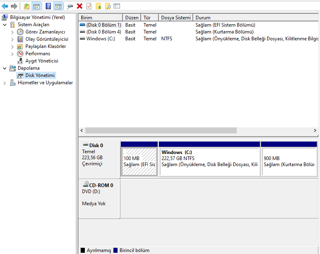
Task: Select the Windows (C:) 222,57 GB partition
Action: (209, 159)
